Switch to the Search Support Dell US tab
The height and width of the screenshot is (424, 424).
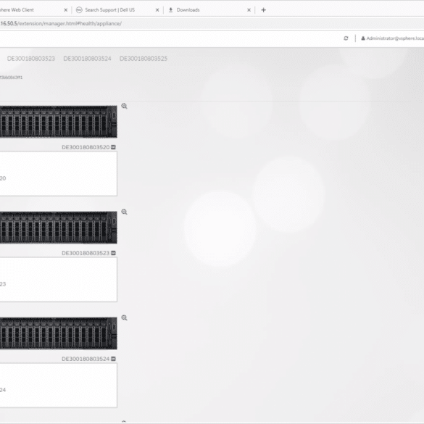click(x=117, y=10)
